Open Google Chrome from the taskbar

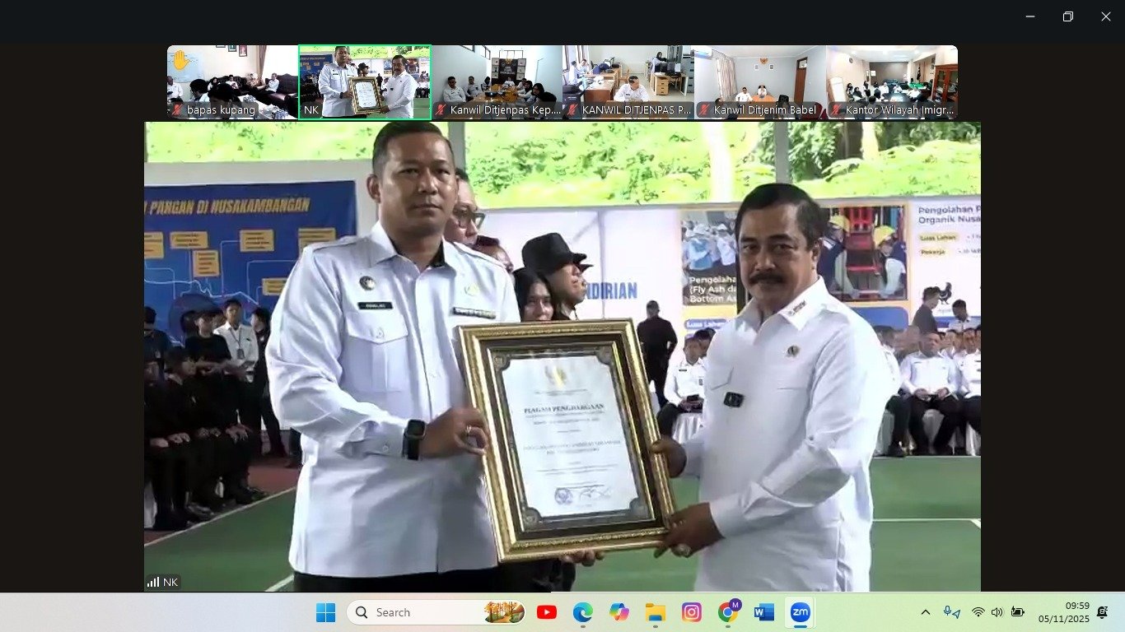coord(727,612)
